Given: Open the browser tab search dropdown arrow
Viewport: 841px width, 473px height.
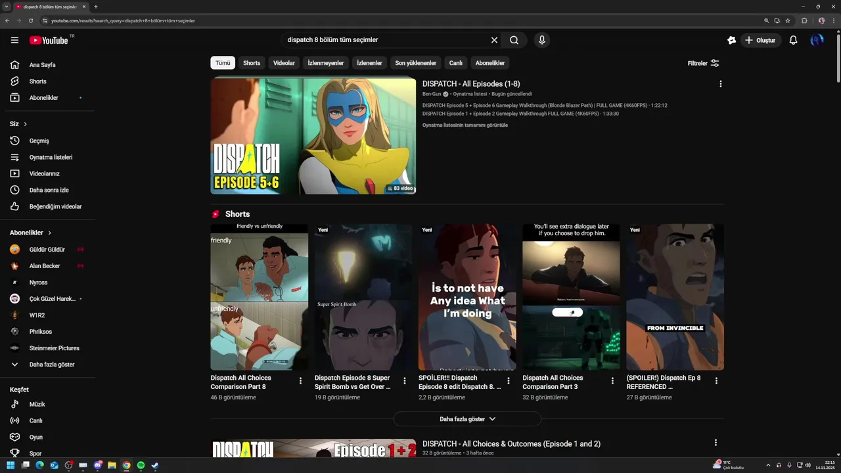Looking at the screenshot, I should (x=7, y=7).
